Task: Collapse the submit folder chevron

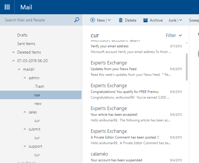Action: click(25, 129)
